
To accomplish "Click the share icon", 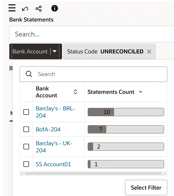I will pyautogui.click(x=39, y=9).
